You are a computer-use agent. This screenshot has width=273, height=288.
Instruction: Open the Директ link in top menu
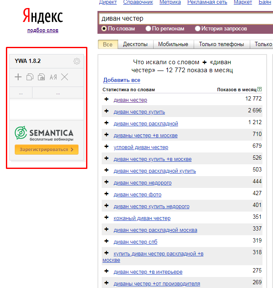coord(108,2)
